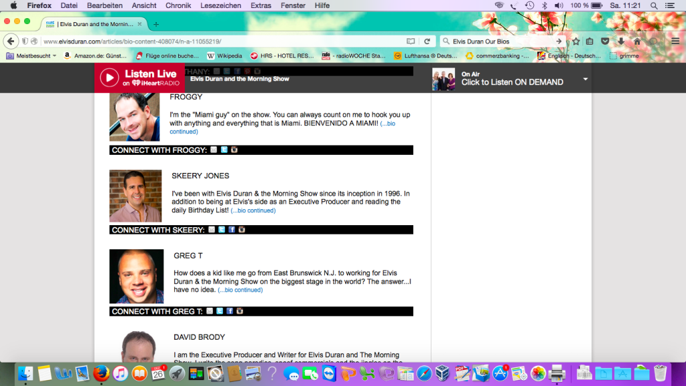Open the Ansicht menu
Screen dimensions: 686x386
pos(144,5)
